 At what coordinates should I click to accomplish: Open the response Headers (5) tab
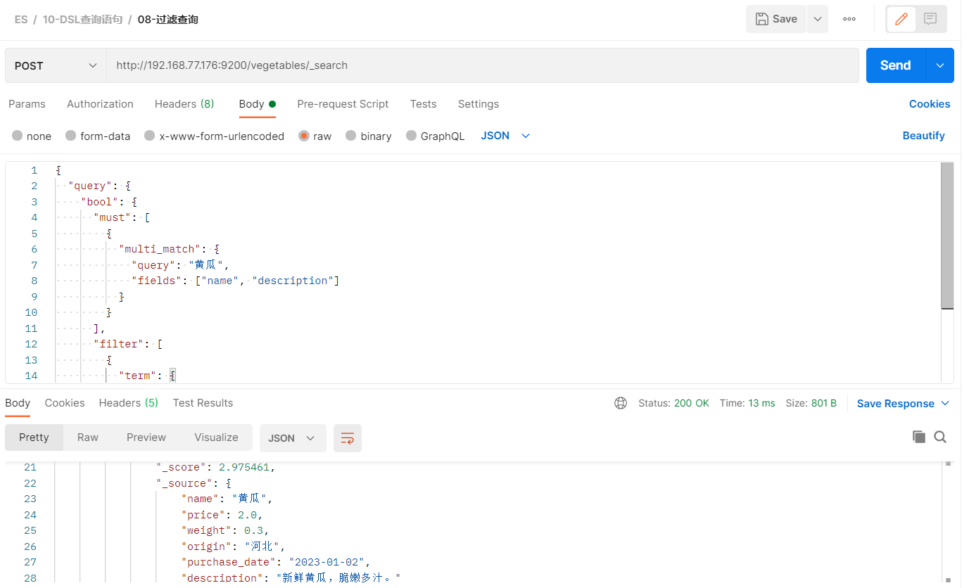tap(129, 403)
